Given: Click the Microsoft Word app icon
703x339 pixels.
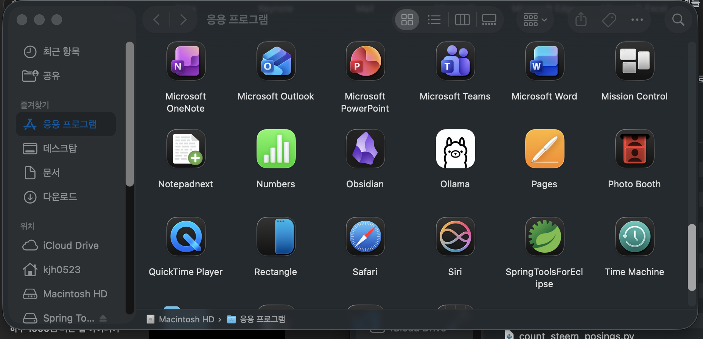Looking at the screenshot, I should coord(544,61).
